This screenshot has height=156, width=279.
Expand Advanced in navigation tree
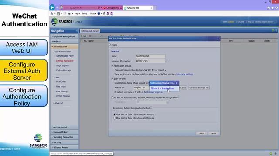click(x=58, y=103)
